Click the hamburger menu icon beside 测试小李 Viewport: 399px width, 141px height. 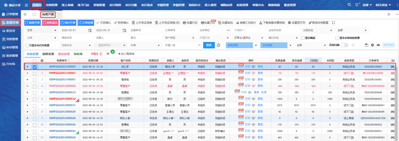(26, 5)
